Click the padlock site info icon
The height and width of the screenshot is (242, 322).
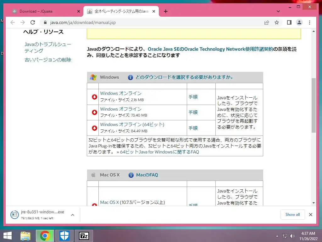click(45, 22)
